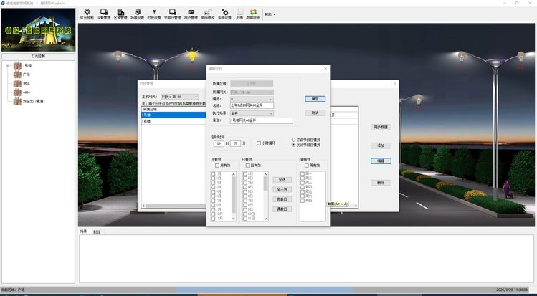Select 广场 node in the tree

26,75
